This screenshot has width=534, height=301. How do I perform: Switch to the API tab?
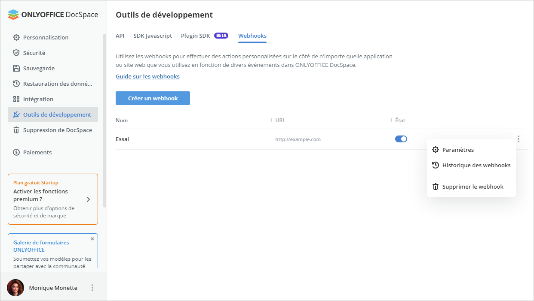coord(120,36)
